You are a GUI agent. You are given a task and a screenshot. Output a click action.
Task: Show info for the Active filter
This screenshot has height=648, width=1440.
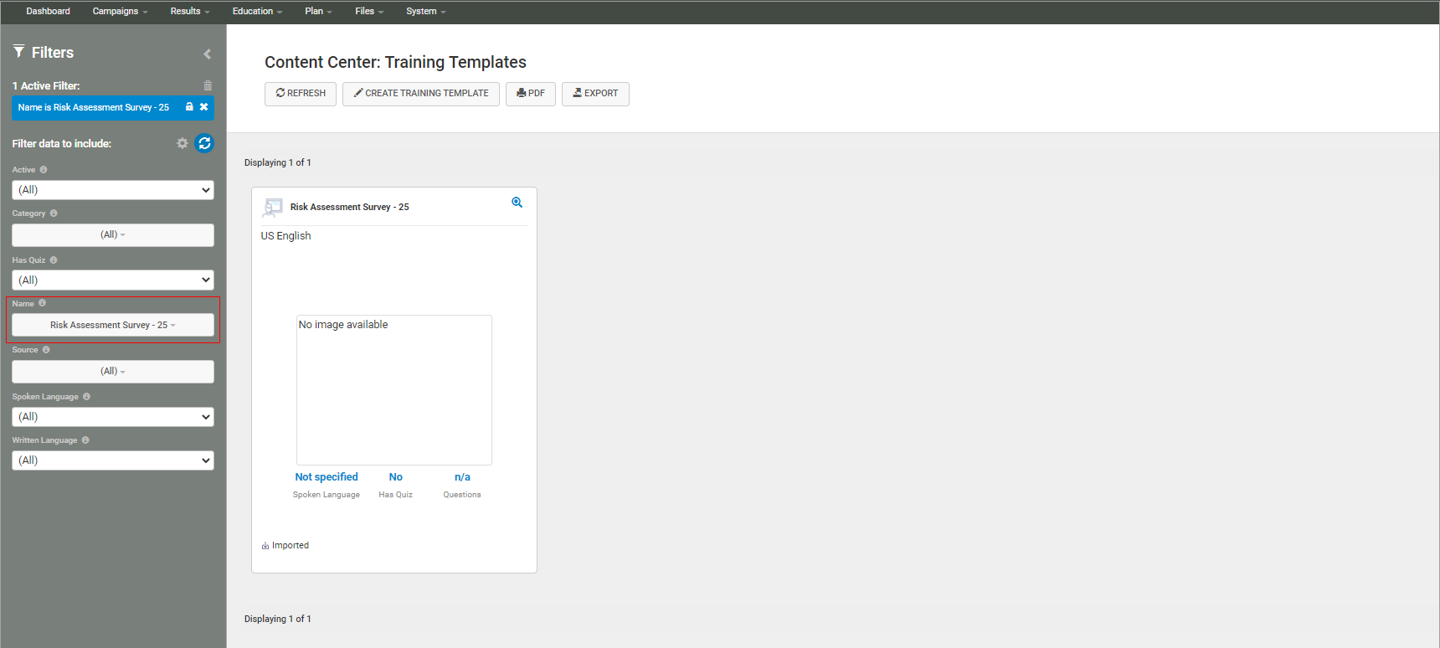[x=44, y=170]
